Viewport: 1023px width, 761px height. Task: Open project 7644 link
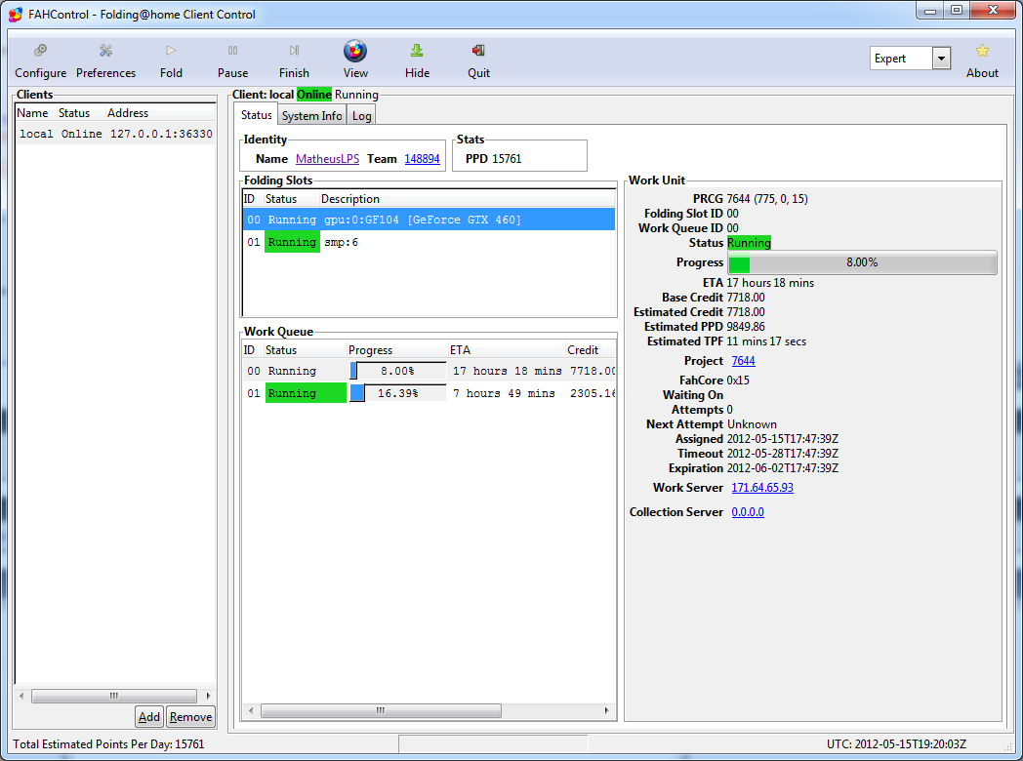[x=743, y=361]
